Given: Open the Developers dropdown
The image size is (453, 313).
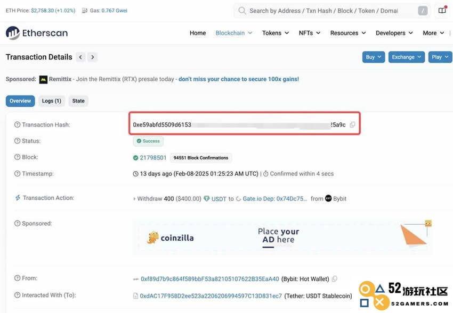Looking at the screenshot, I should click(x=394, y=33).
